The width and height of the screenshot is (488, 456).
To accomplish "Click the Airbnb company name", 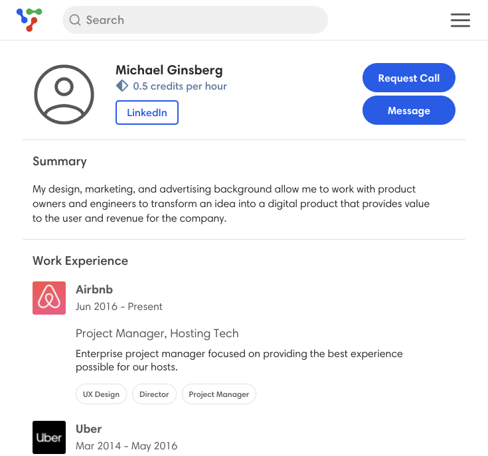I will pyautogui.click(x=94, y=289).
